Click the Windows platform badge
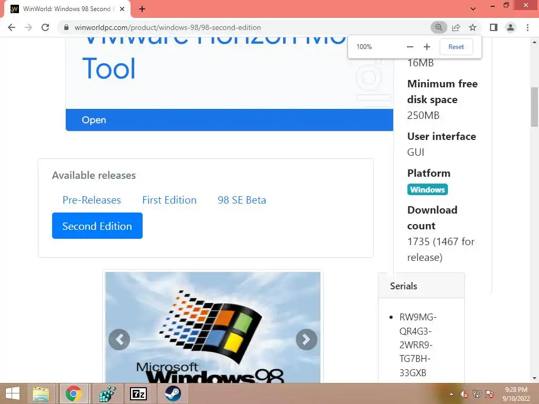Screen dimensions: 539x404 (x=427, y=189)
